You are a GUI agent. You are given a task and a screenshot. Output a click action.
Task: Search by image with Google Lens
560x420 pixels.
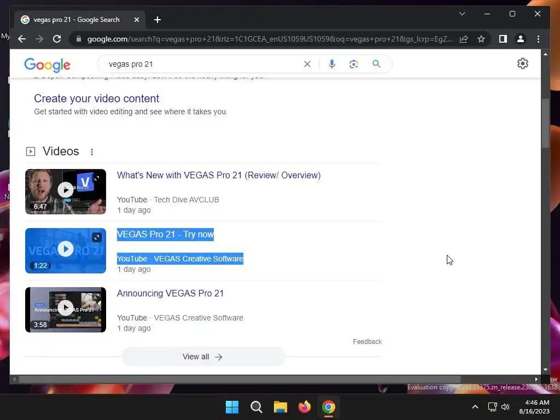[x=354, y=64]
